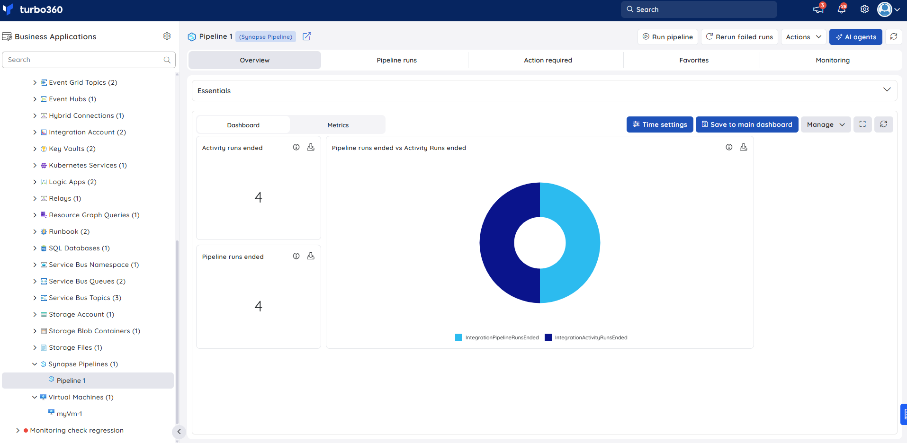The image size is (907, 443).
Task: Select the Dashboard sub-tab
Action: (243, 125)
